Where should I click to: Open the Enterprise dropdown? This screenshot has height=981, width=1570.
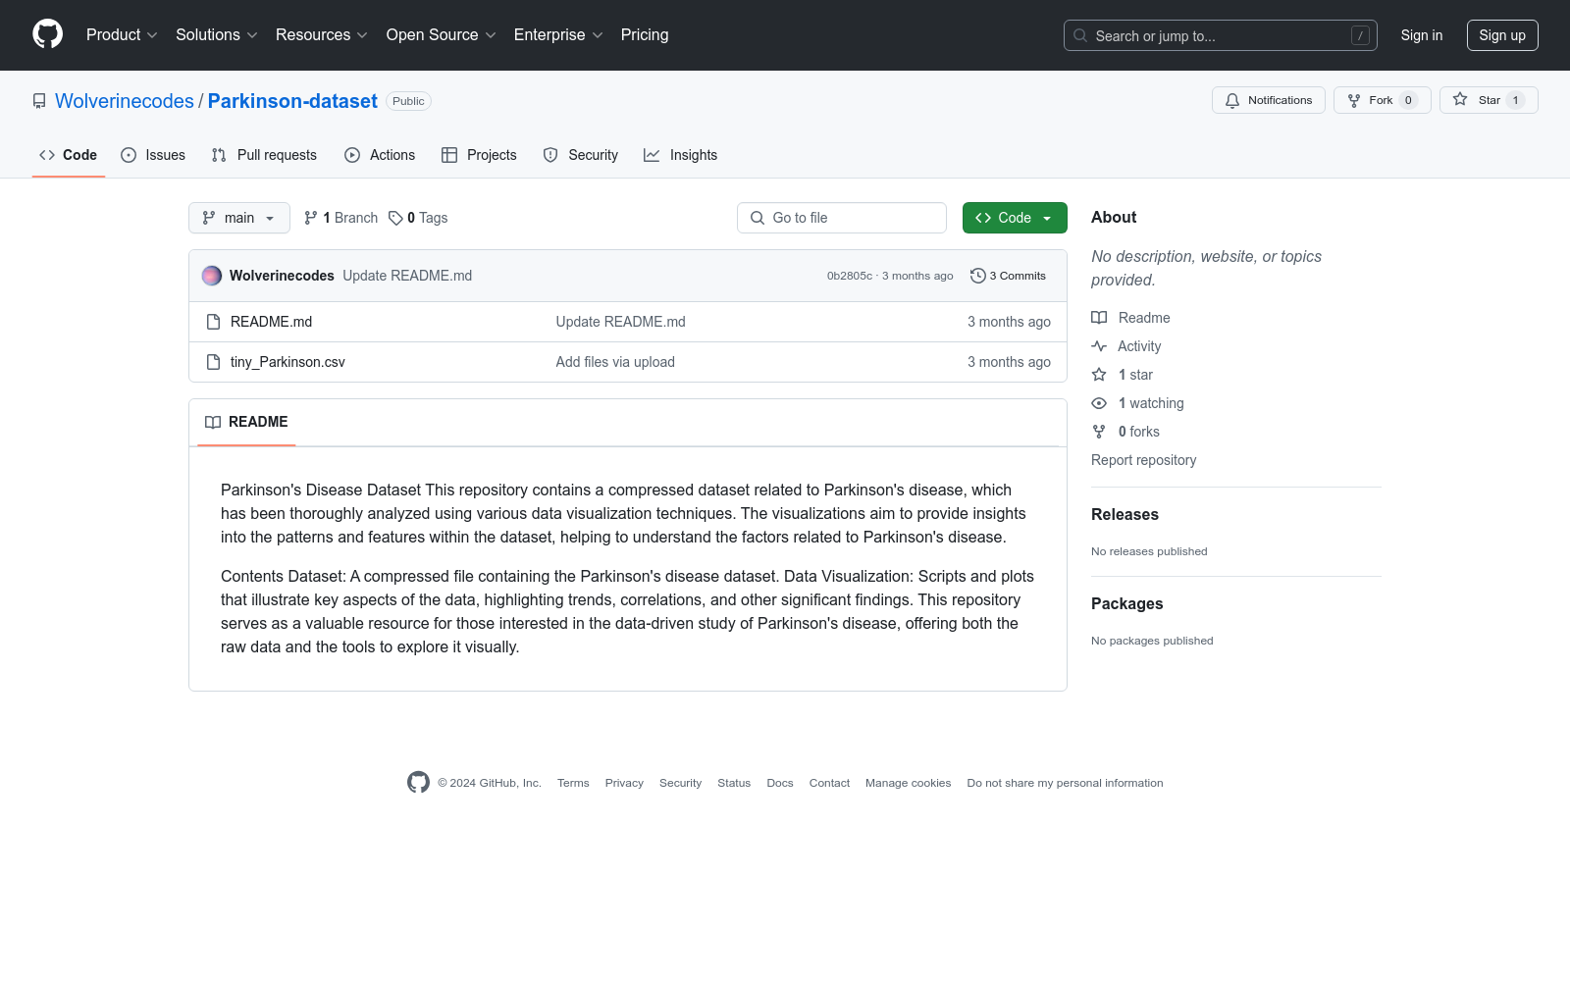point(557,34)
